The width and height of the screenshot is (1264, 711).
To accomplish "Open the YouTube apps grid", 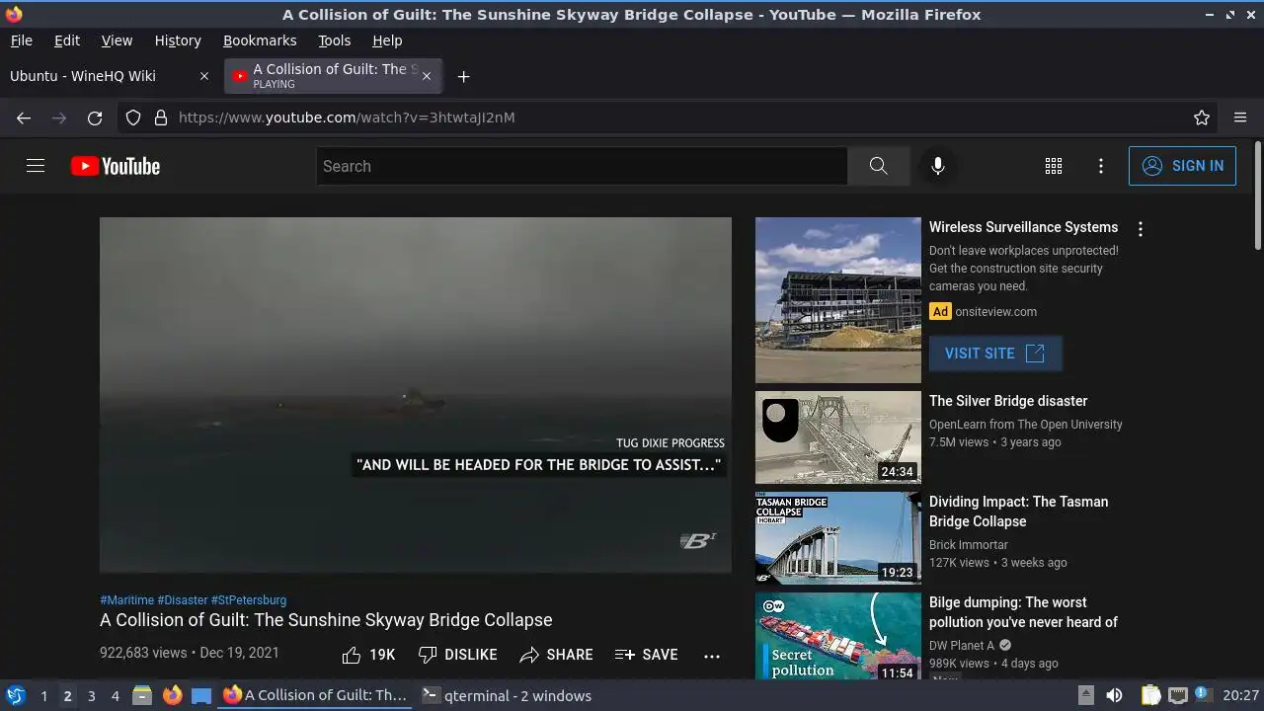I will pyautogui.click(x=1054, y=166).
